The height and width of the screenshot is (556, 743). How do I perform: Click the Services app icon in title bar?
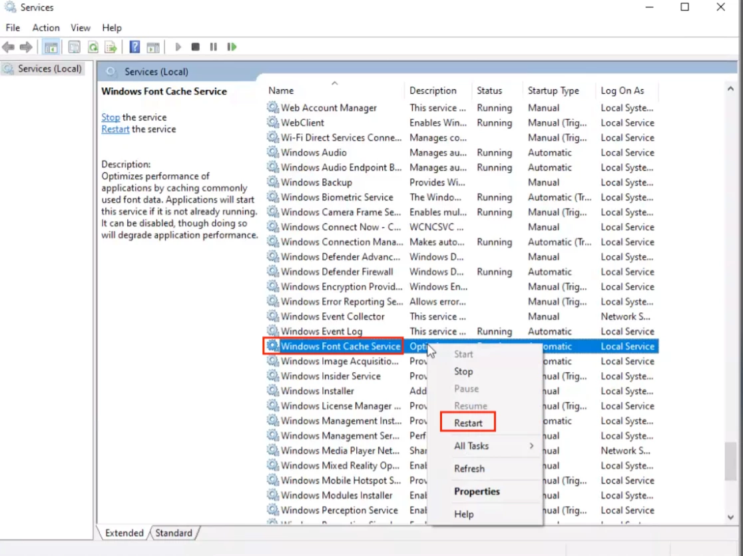click(x=10, y=7)
